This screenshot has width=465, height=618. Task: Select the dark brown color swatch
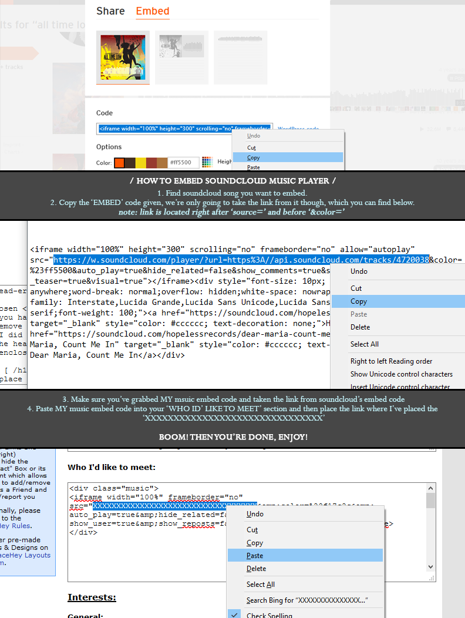pyautogui.click(x=130, y=163)
